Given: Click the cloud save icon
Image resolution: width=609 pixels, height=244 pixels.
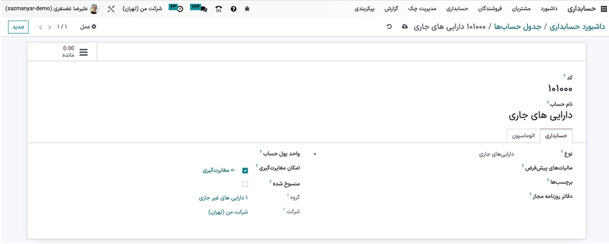Looking at the screenshot, I should [x=406, y=27].
